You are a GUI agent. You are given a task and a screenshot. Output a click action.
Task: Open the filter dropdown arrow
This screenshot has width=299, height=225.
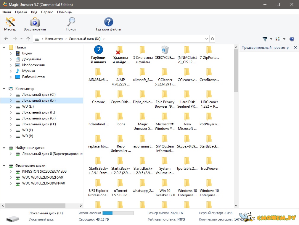click(x=271, y=39)
